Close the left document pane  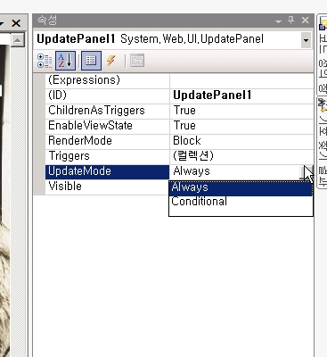click(x=16, y=23)
